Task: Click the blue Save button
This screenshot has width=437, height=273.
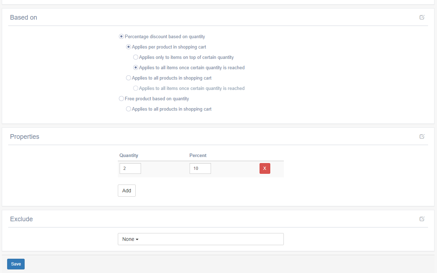Action: (16, 264)
